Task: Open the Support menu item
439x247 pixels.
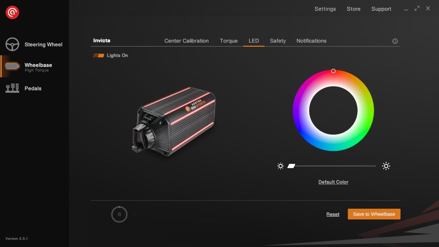Action: (x=381, y=9)
